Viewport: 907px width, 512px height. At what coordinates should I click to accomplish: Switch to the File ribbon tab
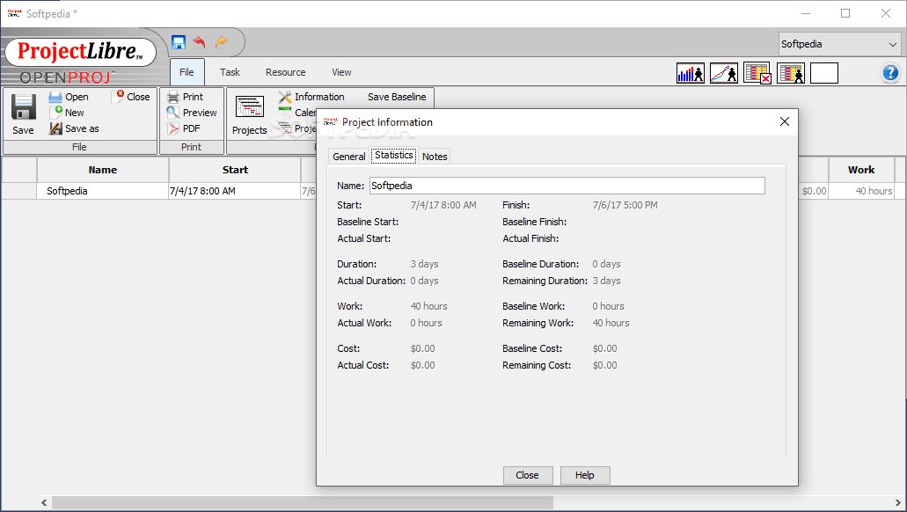[x=187, y=72]
